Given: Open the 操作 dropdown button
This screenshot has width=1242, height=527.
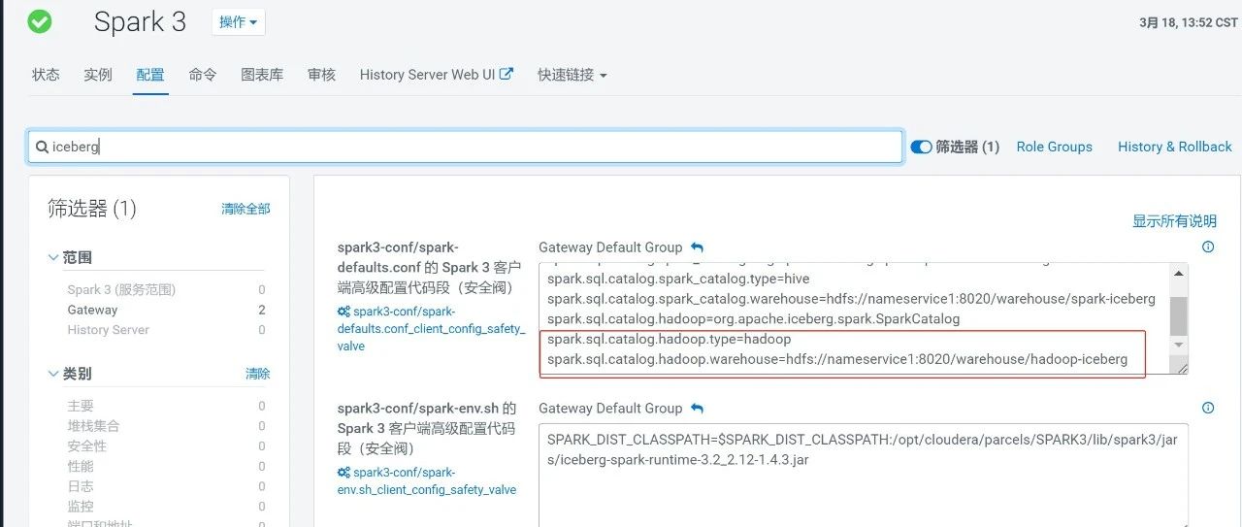Looking at the screenshot, I should point(238,22).
